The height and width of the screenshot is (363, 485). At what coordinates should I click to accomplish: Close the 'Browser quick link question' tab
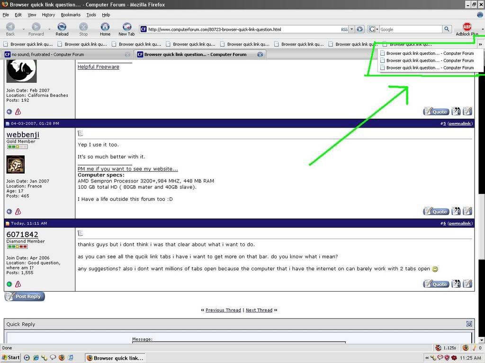[x=260, y=54]
